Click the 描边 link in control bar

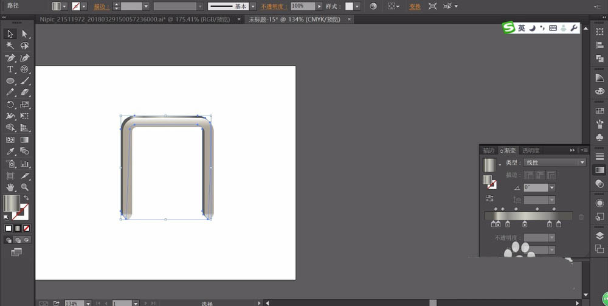click(x=101, y=7)
